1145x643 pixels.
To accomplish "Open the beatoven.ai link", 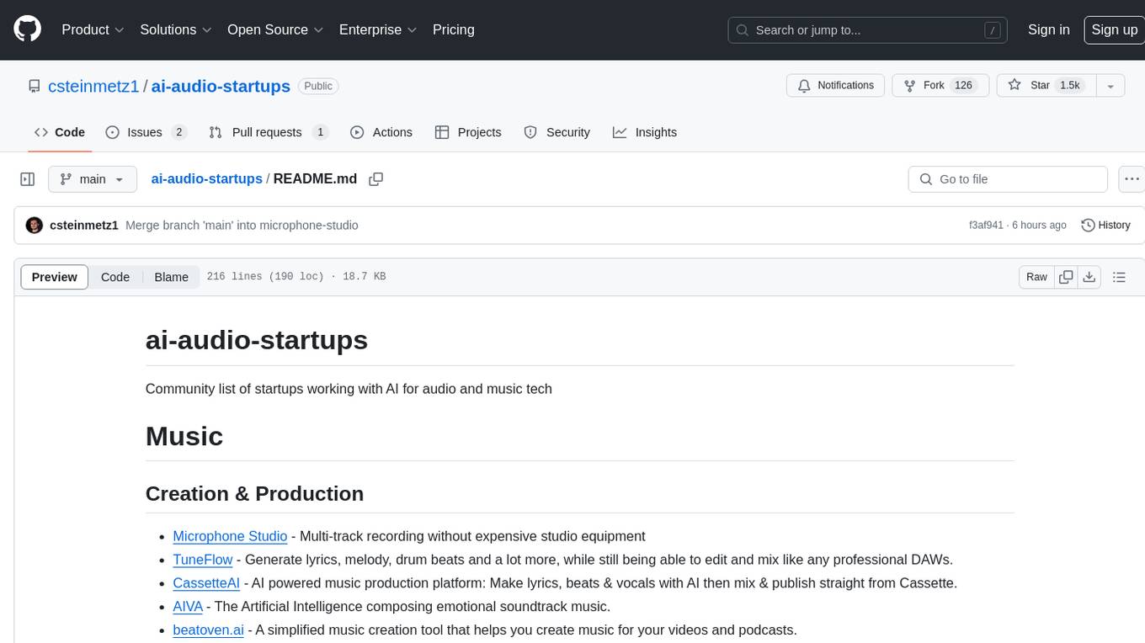I will (208, 630).
